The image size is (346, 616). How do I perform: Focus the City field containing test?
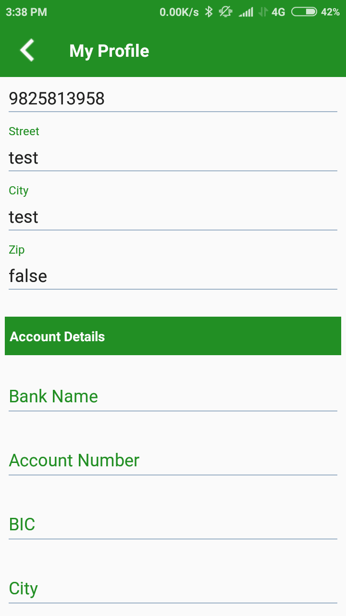click(173, 217)
